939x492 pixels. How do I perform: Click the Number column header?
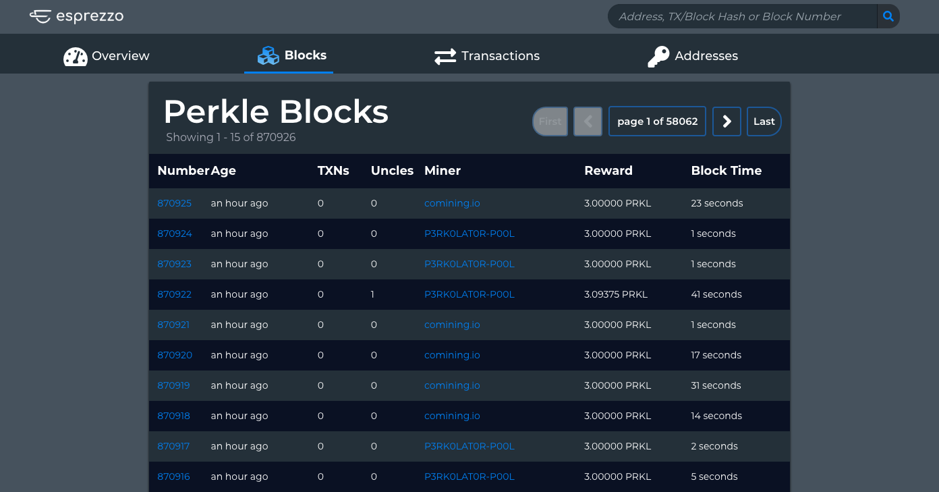183,171
